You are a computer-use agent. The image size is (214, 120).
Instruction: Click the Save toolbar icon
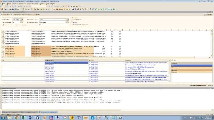pos(7,6)
